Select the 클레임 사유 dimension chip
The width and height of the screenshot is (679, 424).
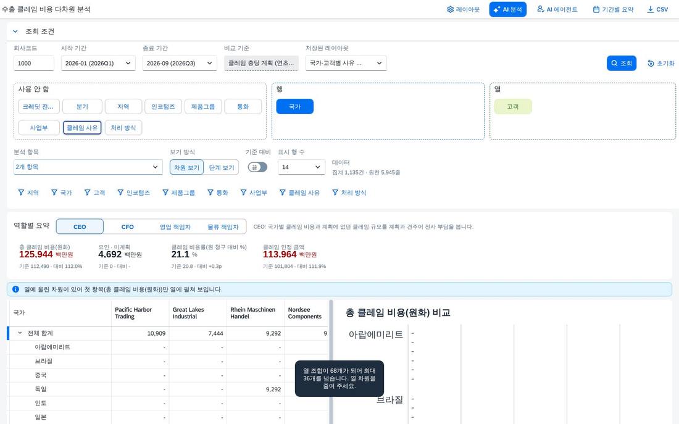coord(82,128)
